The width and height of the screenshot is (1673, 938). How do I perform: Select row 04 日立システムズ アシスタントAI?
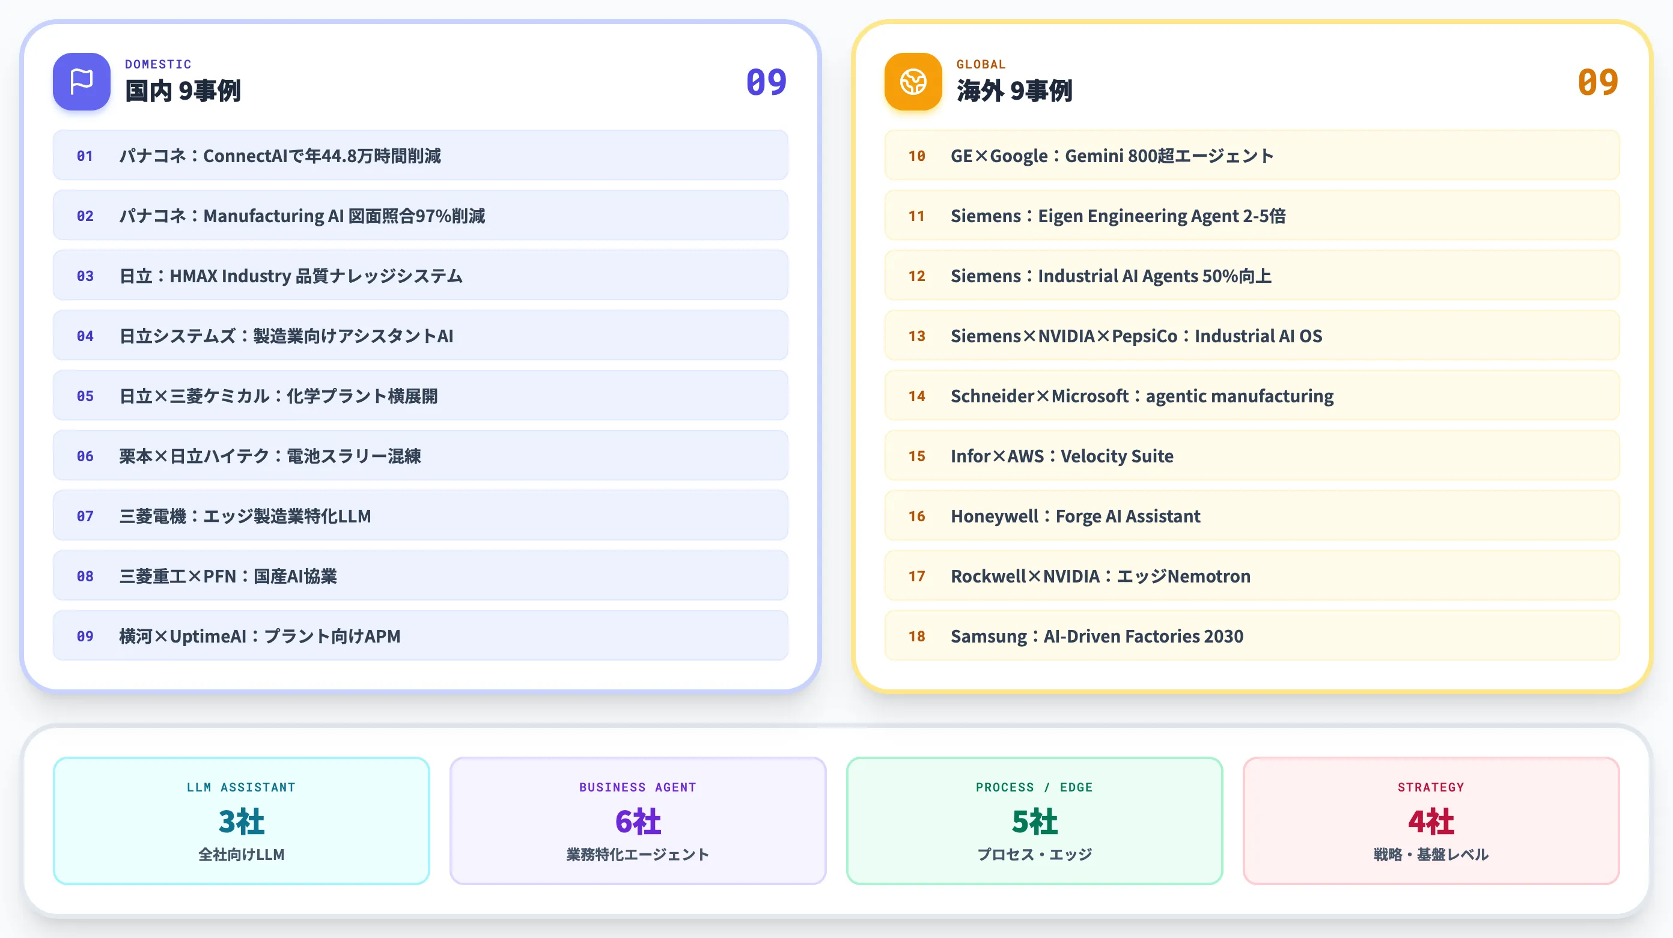click(420, 336)
